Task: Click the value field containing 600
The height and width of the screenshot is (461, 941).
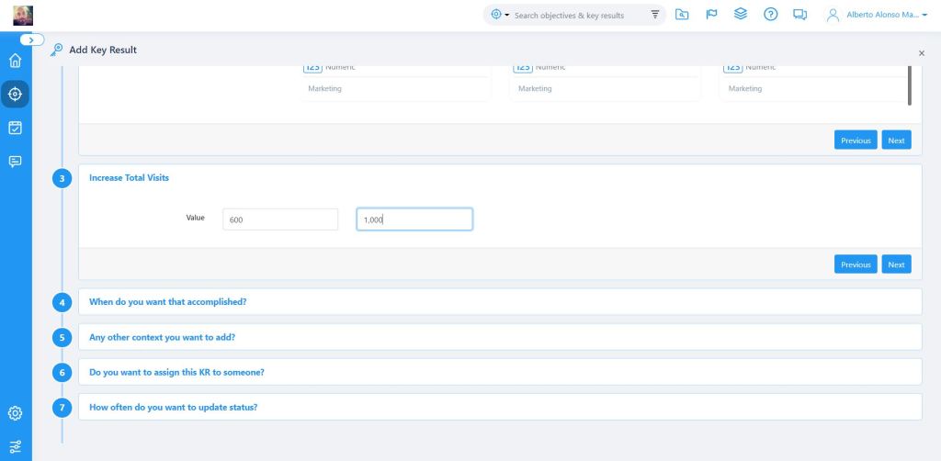Action: pyautogui.click(x=280, y=219)
